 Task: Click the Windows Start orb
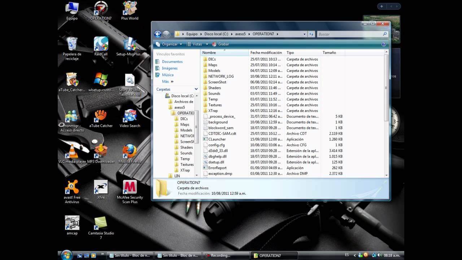tap(67, 255)
